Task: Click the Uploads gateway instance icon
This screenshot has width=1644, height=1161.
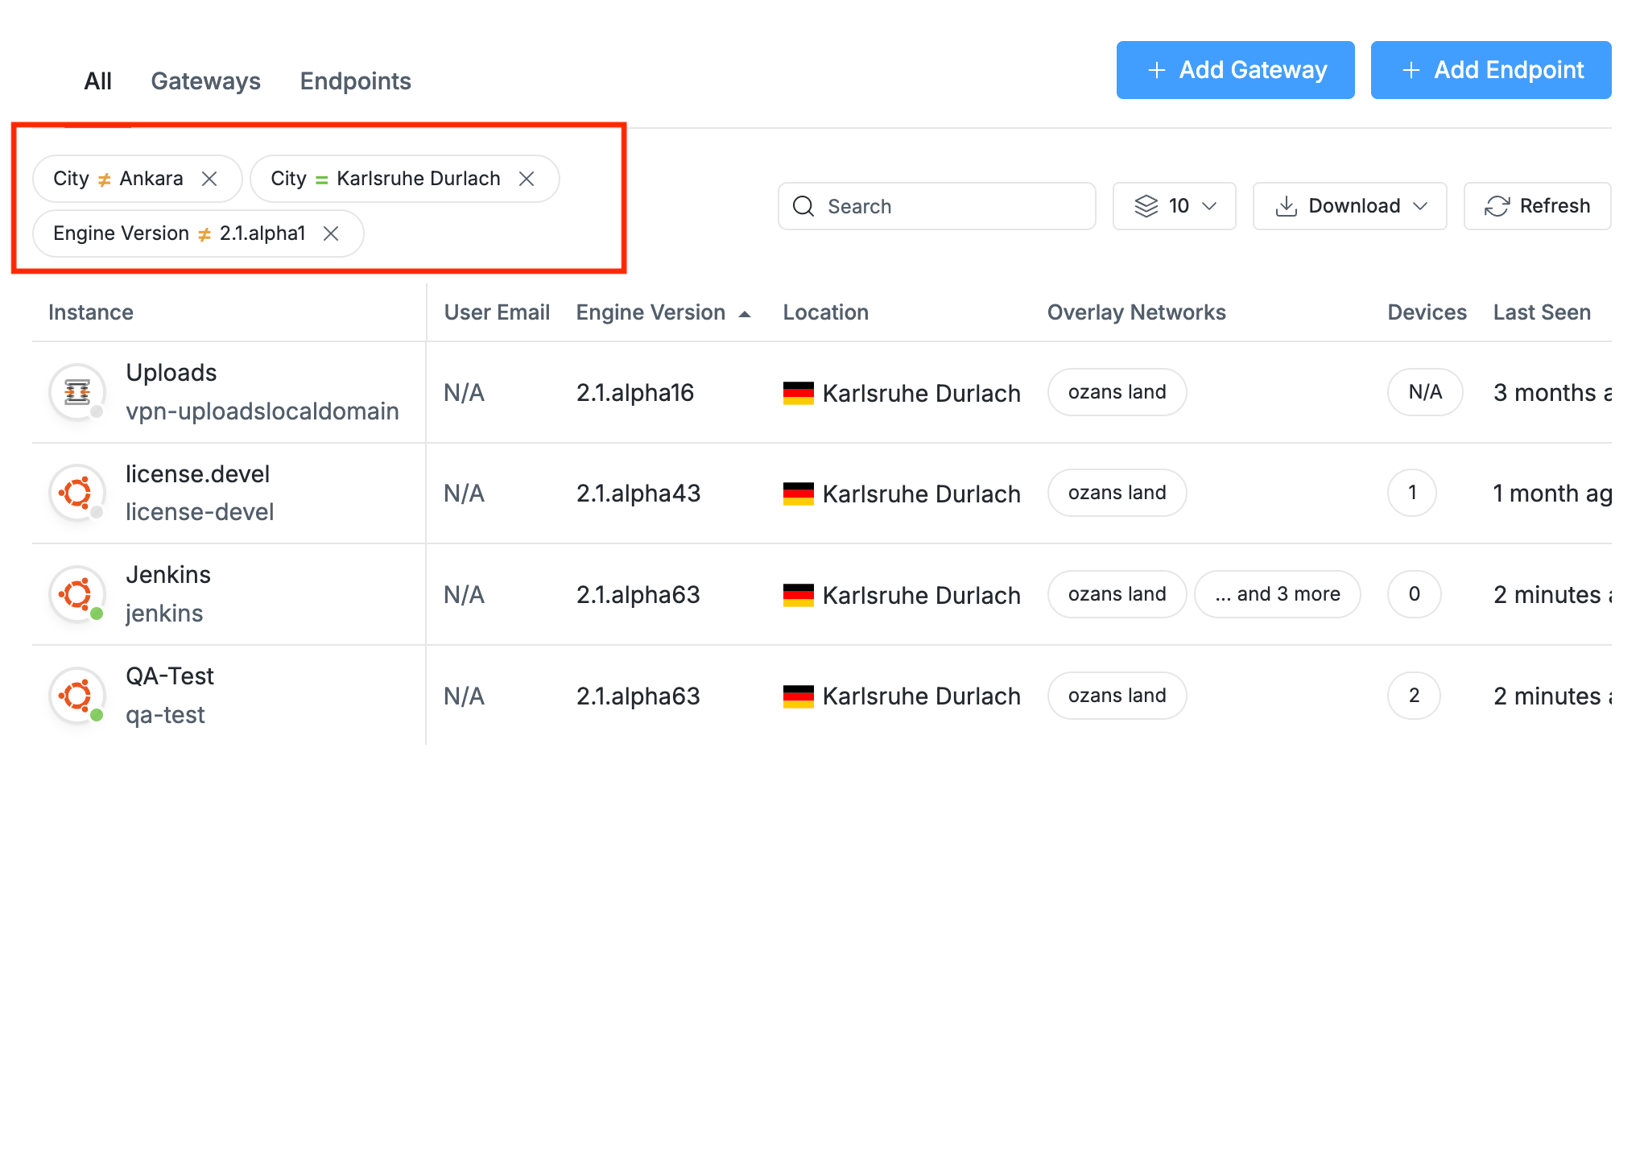Action: tap(77, 392)
